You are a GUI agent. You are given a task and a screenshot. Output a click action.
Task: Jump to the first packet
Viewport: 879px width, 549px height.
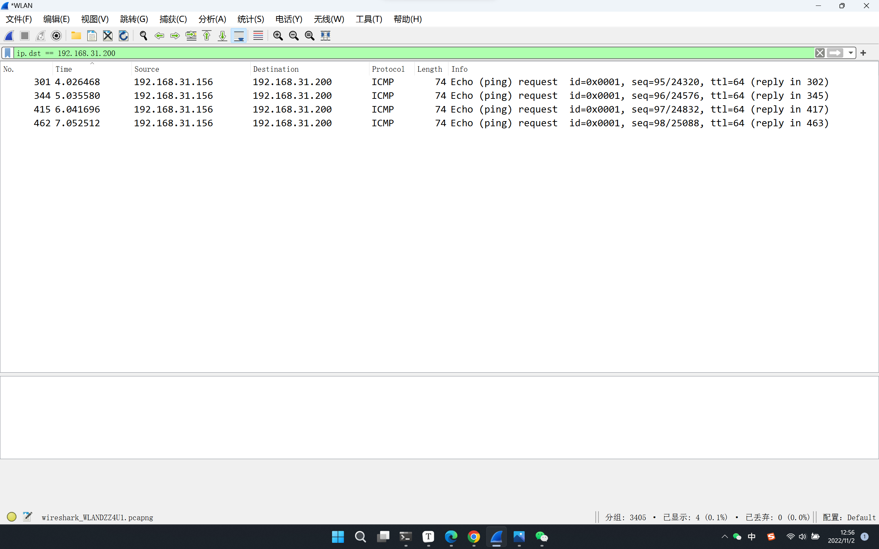(207, 36)
